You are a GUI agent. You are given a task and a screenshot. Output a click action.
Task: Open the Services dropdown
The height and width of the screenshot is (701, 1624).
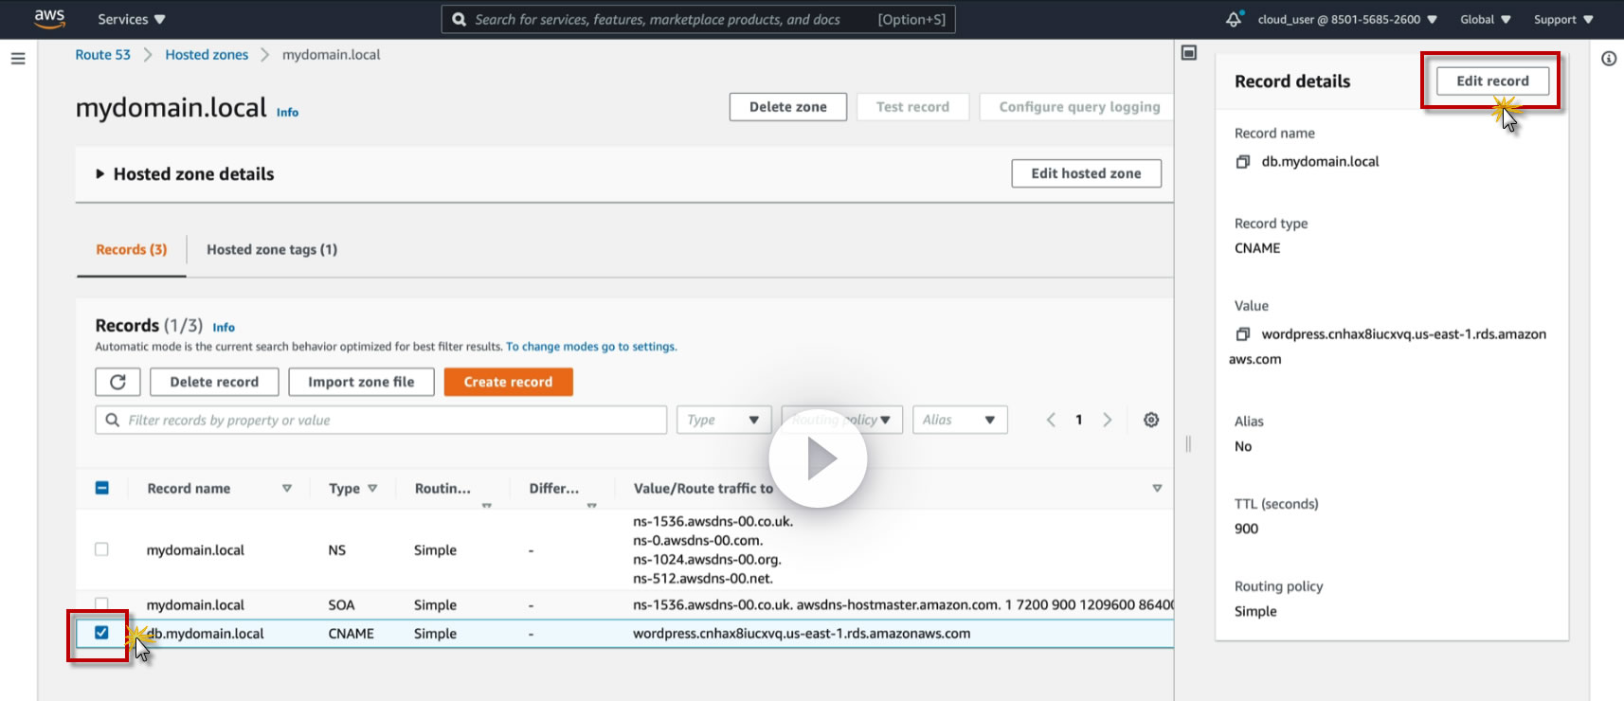pos(132,19)
